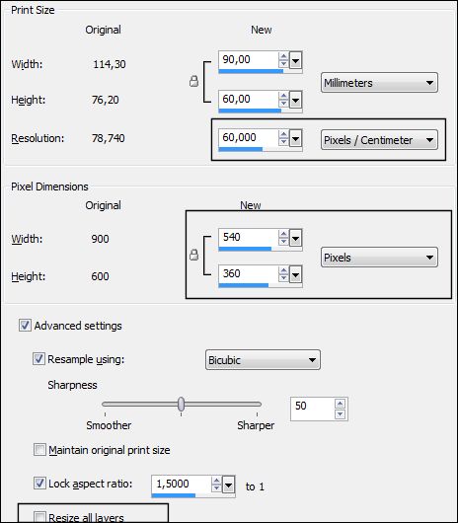This screenshot has width=458, height=523.
Task: Toggle the Resample using checkbox
Action: pyautogui.click(x=38, y=359)
